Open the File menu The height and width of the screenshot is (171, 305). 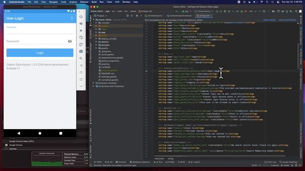[x=29, y=2]
